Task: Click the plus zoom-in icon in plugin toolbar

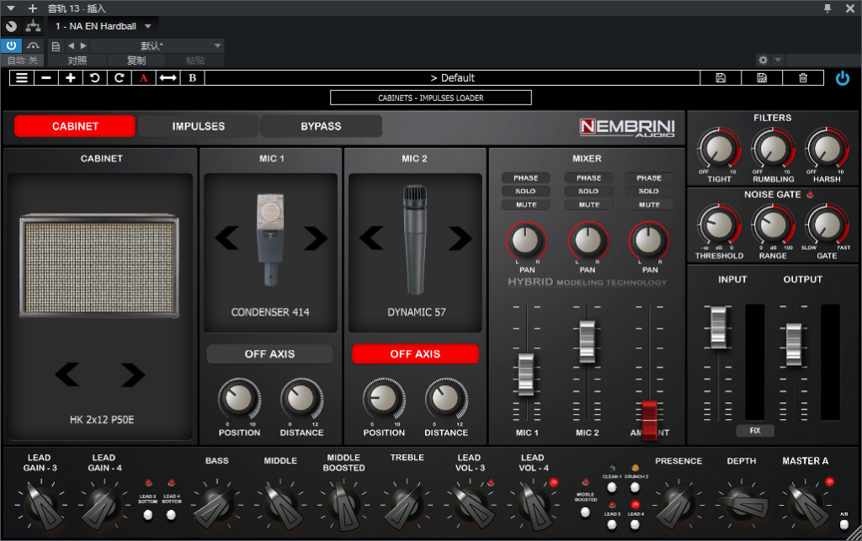Action: click(71, 78)
